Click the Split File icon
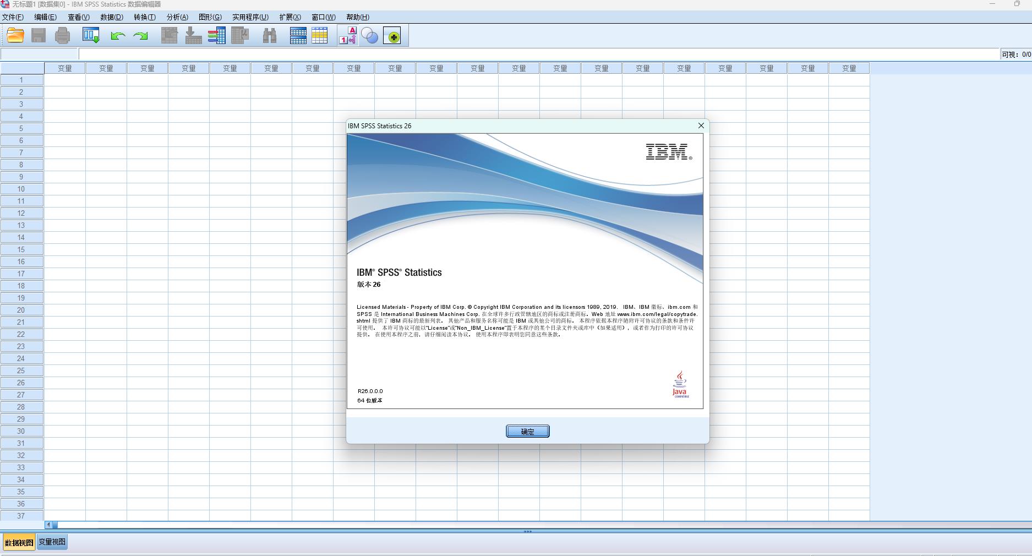The height and width of the screenshot is (556, 1032). 298,36
